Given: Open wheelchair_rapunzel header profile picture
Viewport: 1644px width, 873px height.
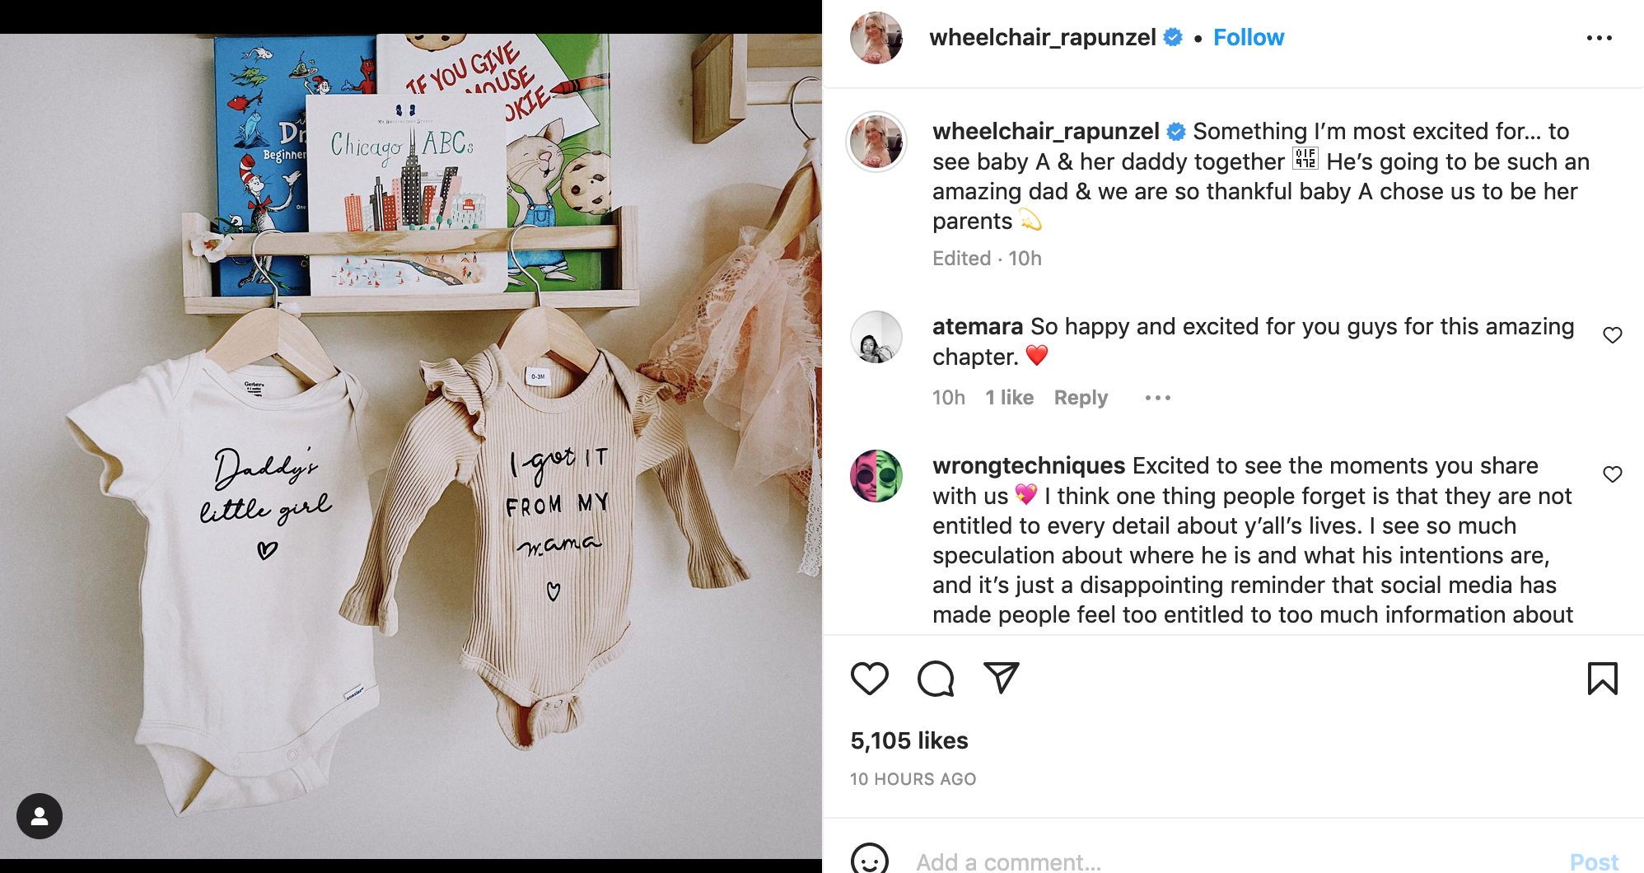Looking at the screenshot, I should [x=876, y=38].
